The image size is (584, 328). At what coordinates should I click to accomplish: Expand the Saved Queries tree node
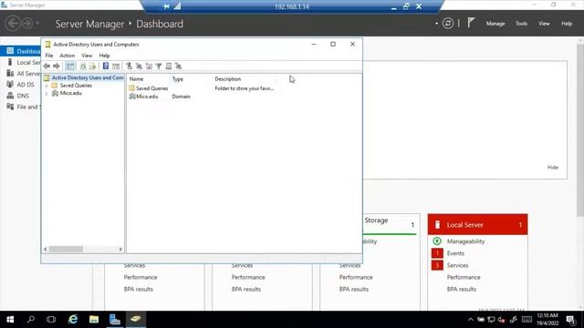tap(47, 86)
